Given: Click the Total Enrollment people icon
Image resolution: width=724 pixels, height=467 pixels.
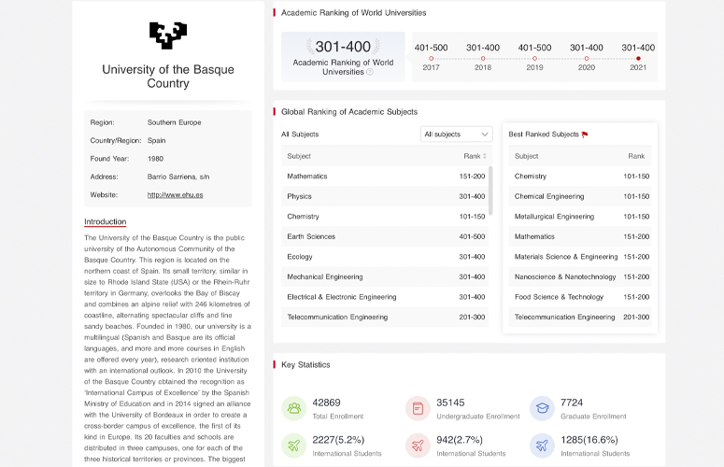Looking at the screenshot, I should [294, 408].
